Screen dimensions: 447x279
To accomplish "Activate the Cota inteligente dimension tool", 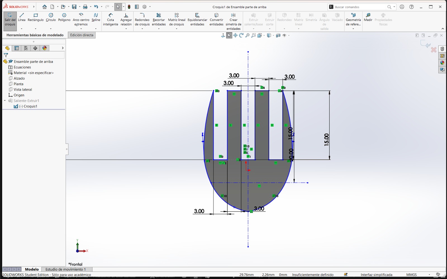I will tap(111, 20).
